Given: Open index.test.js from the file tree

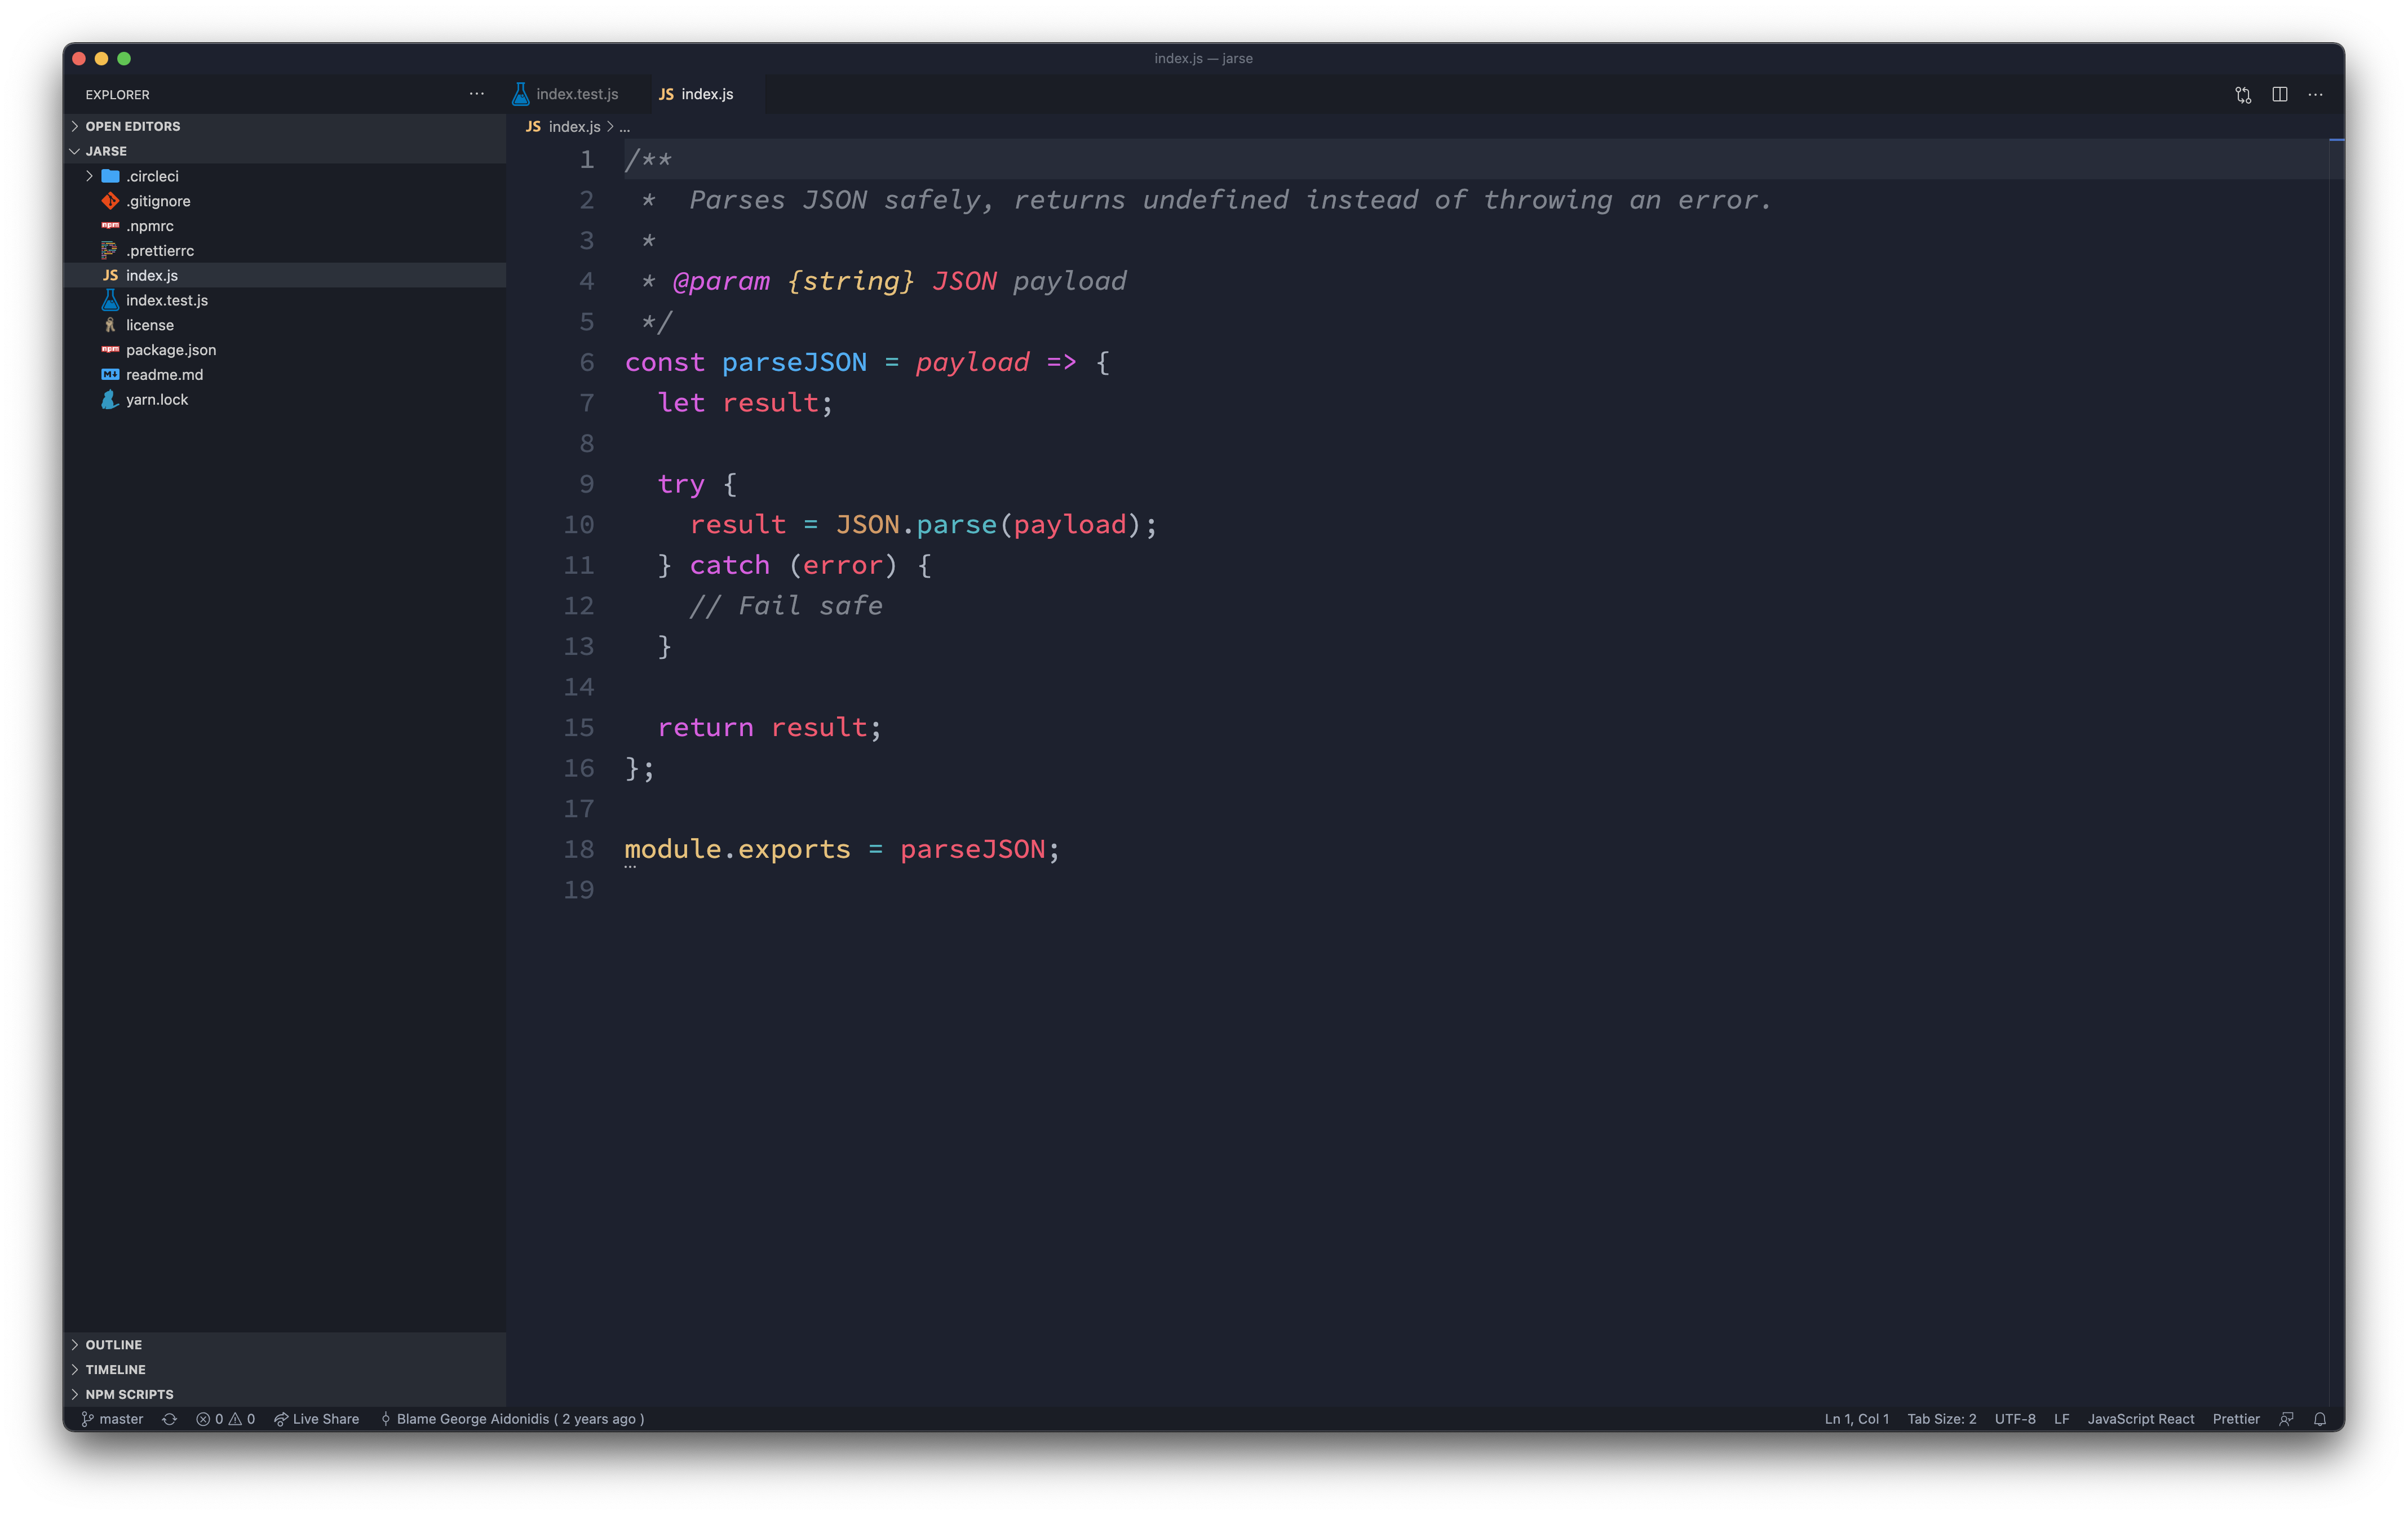Looking at the screenshot, I should click(284, 300).
